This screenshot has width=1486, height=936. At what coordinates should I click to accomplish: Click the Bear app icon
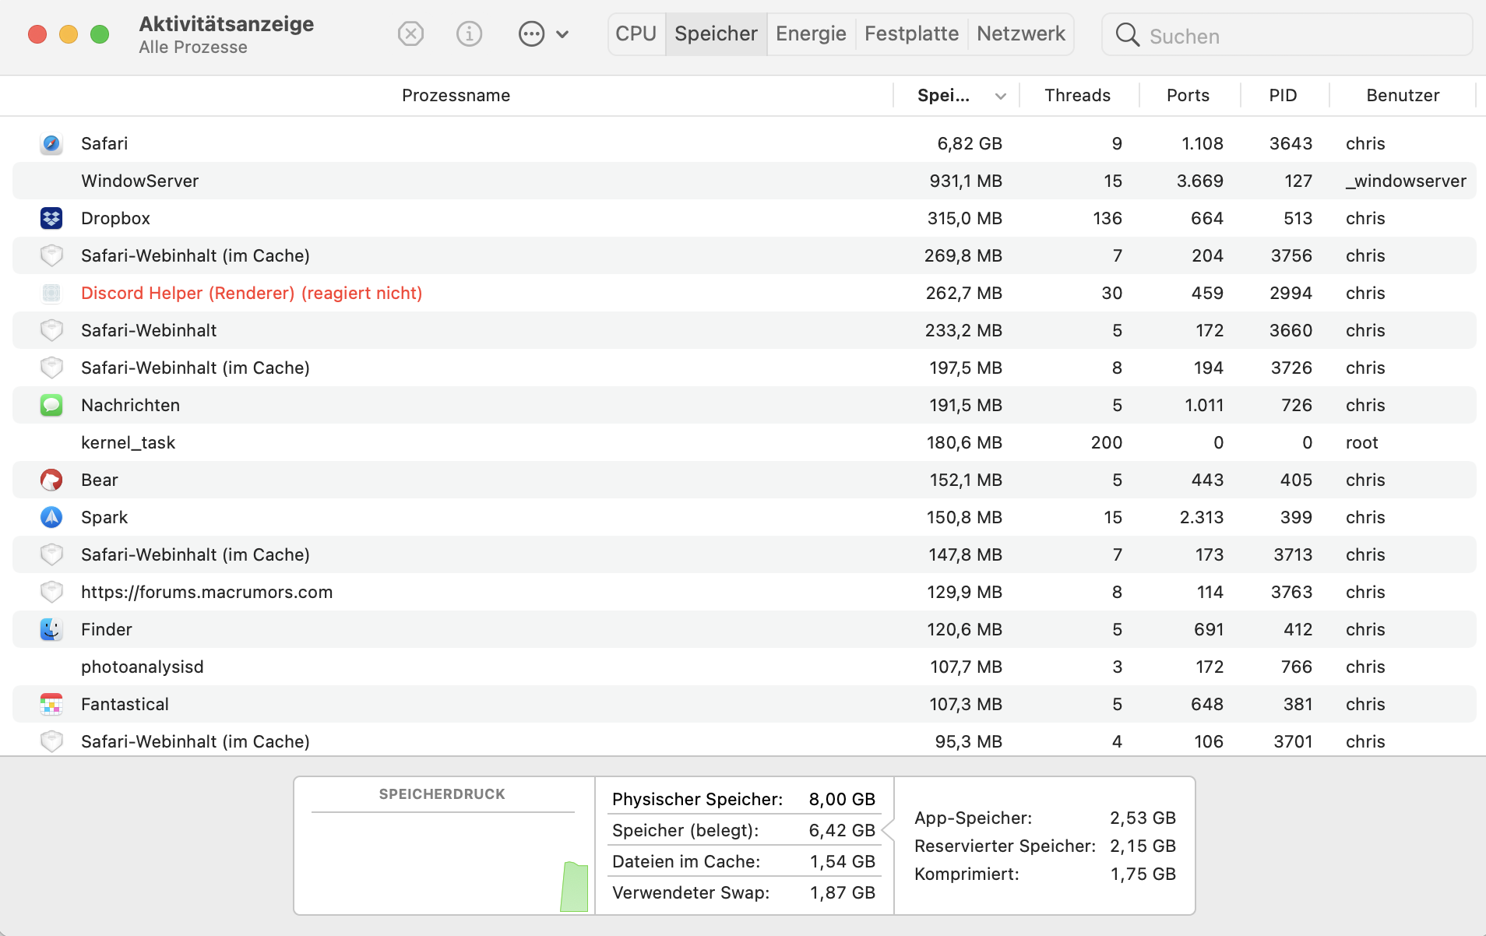51,480
